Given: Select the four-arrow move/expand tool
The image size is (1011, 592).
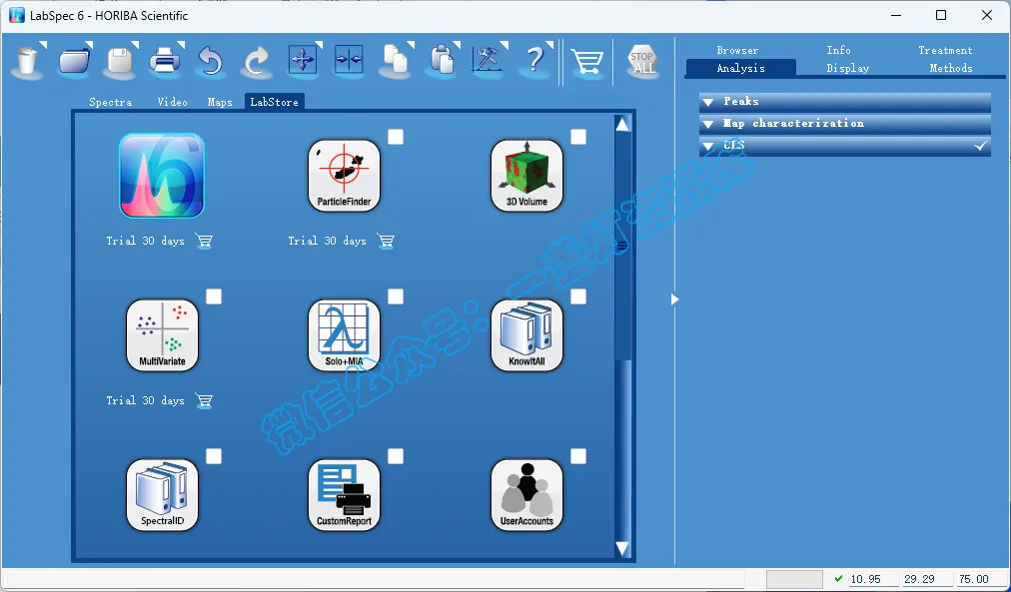Looking at the screenshot, I should pos(303,60).
